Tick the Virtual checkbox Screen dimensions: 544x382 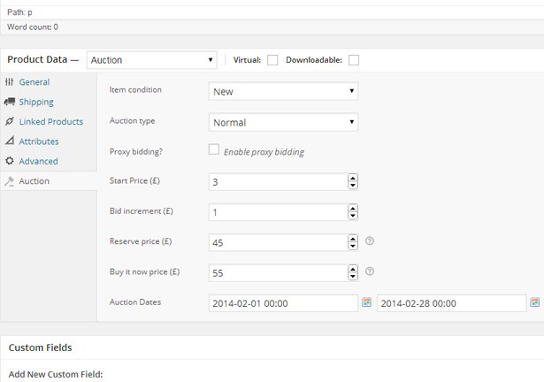(272, 60)
